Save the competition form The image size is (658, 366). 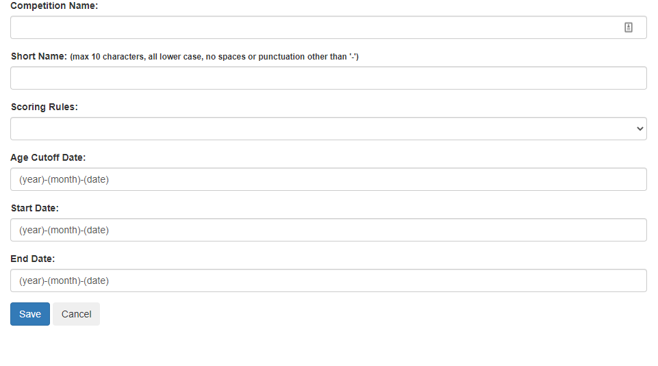click(x=30, y=314)
